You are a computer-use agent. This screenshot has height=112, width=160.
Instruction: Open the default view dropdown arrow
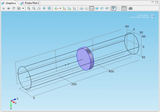(x=60, y=8)
